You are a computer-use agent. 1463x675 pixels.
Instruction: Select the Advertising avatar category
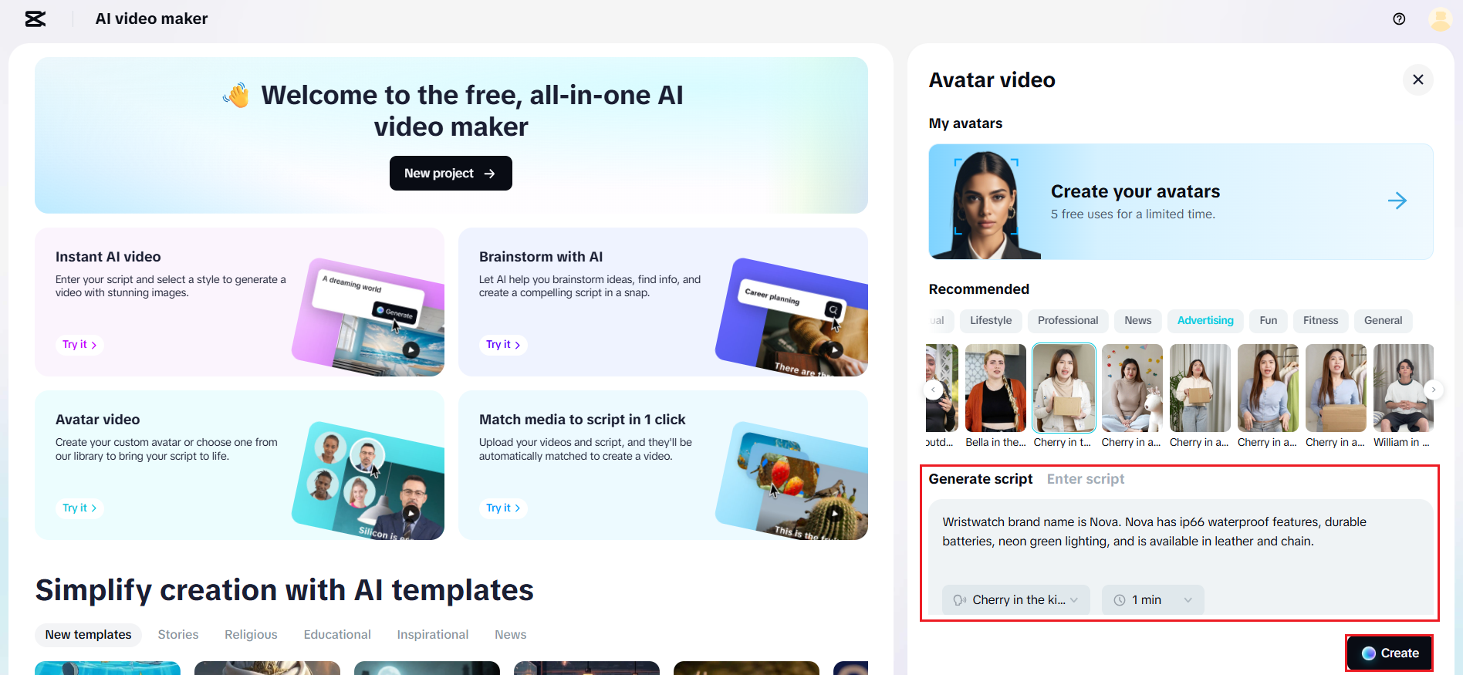point(1205,321)
